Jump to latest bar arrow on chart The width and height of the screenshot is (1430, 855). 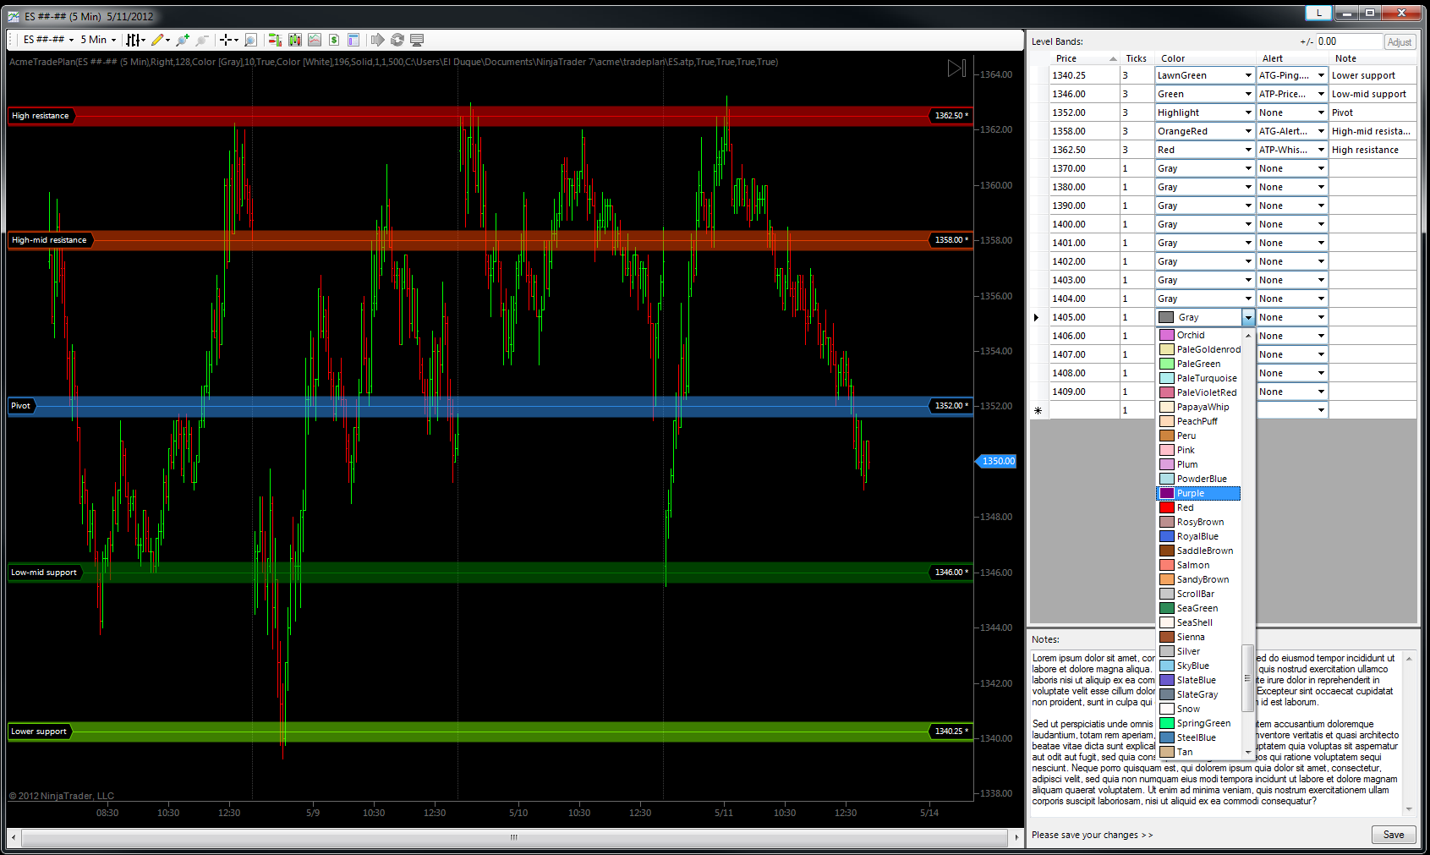[956, 69]
